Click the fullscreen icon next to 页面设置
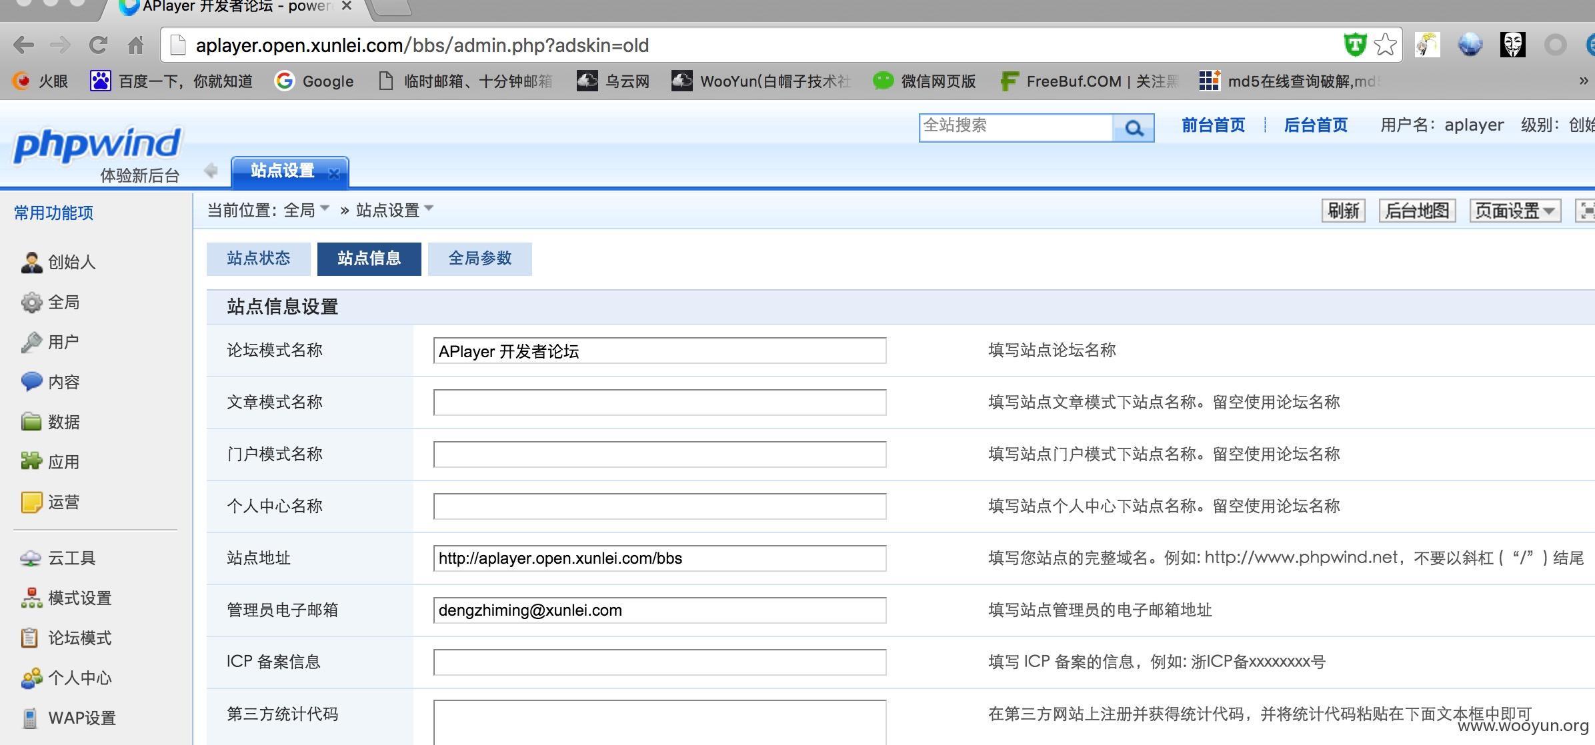 tap(1585, 211)
